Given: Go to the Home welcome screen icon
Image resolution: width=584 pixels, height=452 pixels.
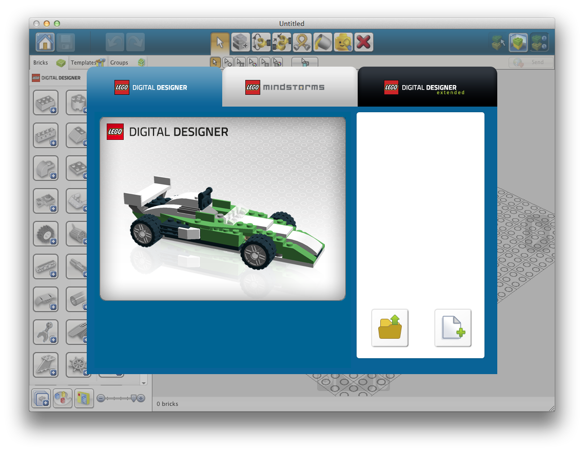Looking at the screenshot, I should (45, 42).
